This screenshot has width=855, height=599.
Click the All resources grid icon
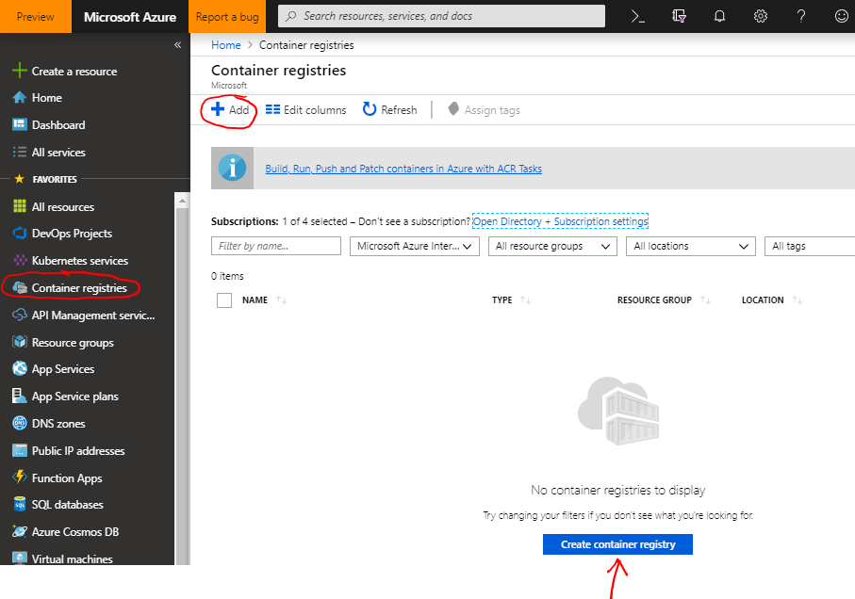coord(19,206)
